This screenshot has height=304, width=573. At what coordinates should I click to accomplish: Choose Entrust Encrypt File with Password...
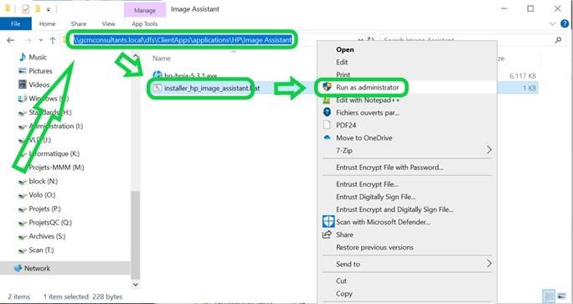click(390, 167)
